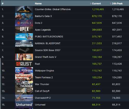
Task: Click the # rank column header
Action: tap(3, 4)
